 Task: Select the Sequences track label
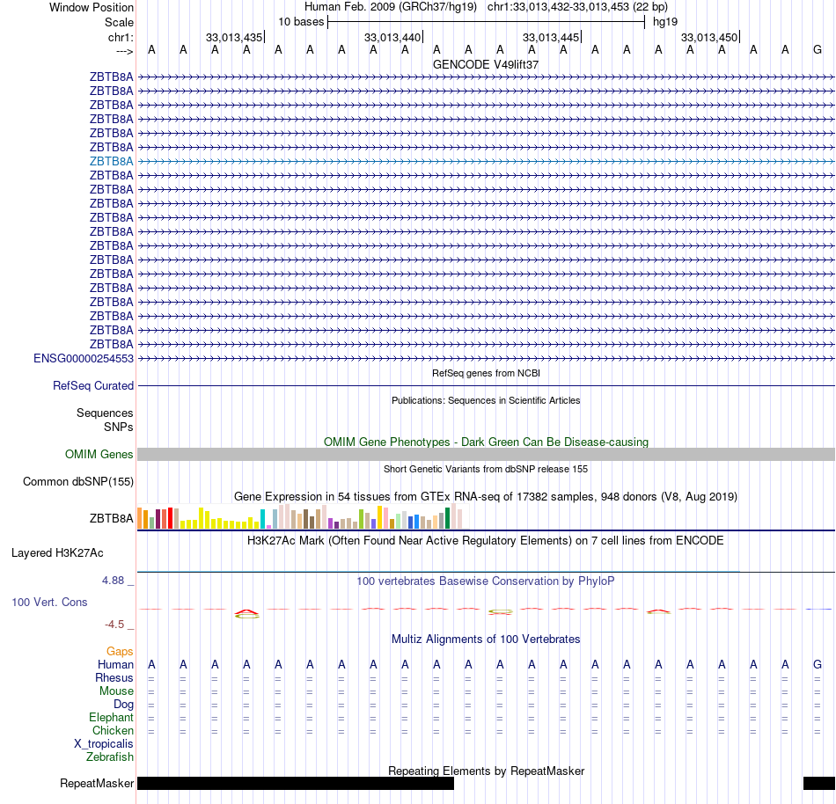[x=105, y=413]
